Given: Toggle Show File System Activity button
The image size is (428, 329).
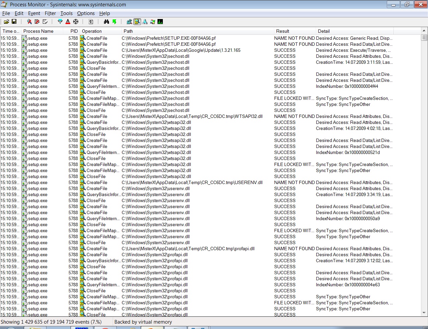Looking at the screenshot, I should [137, 22].
